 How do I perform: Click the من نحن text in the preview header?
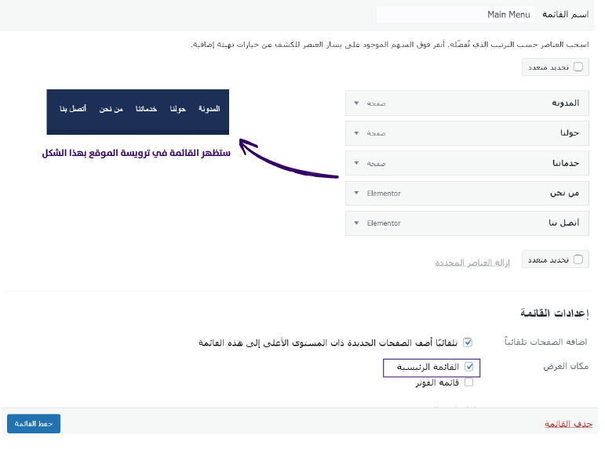tap(111, 109)
